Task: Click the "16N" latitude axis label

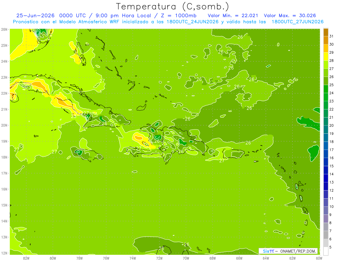Action: click(4, 189)
